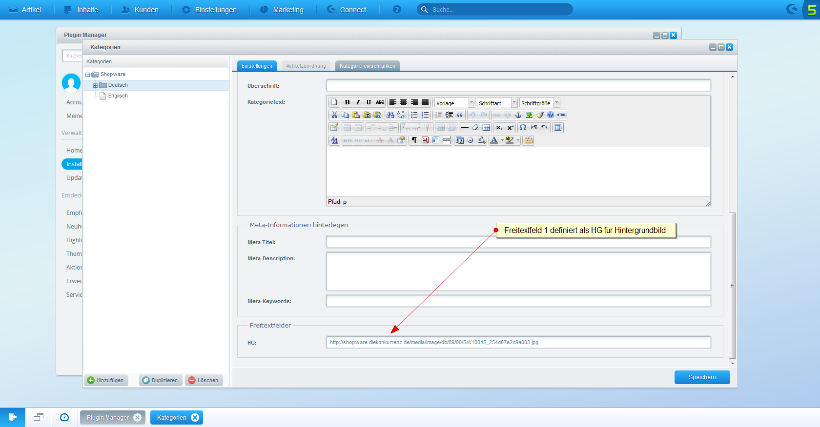This screenshot has height=427, width=820.
Task: Click the Überschrift input field
Action: (518, 86)
